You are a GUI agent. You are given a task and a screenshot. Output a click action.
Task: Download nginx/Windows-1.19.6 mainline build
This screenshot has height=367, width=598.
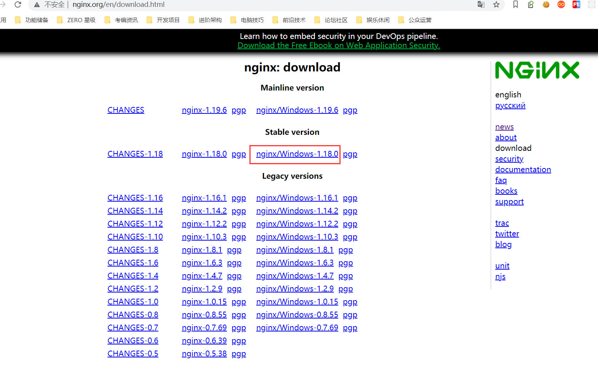(297, 110)
